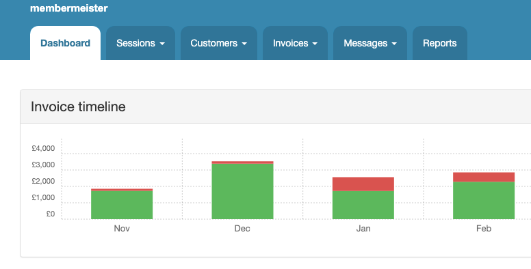Select the green paid bar for Nov
The height and width of the screenshot is (269, 531).
tap(122, 205)
